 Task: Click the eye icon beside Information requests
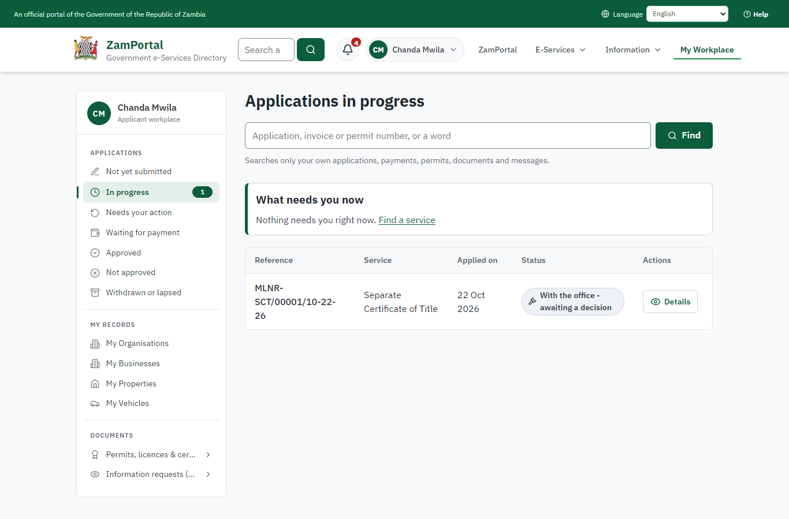[95, 475]
